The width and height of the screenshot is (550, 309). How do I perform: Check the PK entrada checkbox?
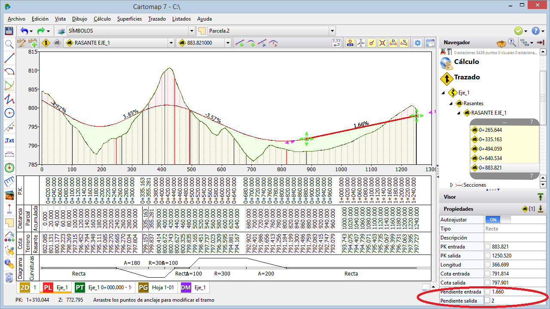(x=487, y=247)
